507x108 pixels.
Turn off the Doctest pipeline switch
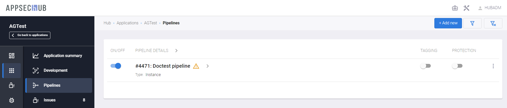coord(116,66)
